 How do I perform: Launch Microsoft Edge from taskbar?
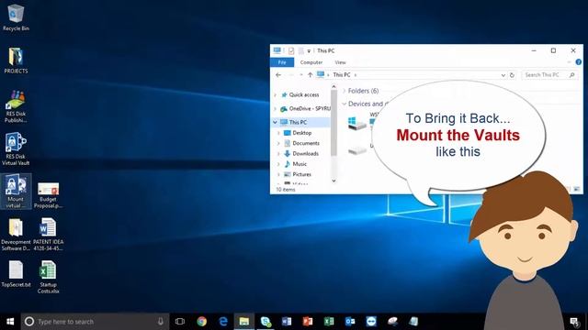223,322
